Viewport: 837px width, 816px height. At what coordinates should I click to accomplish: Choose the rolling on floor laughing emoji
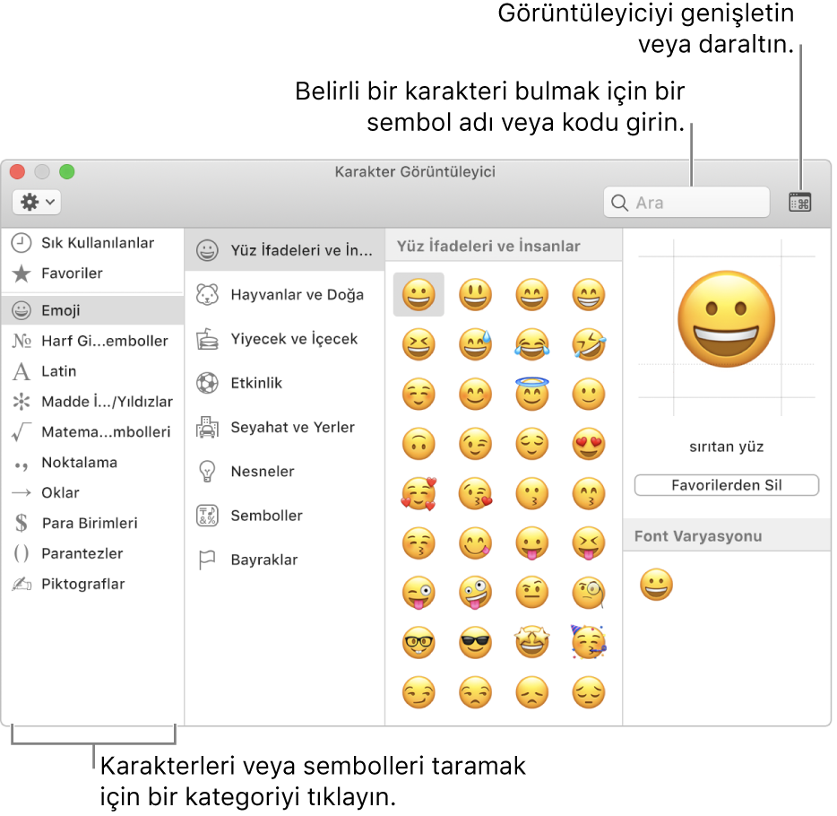click(589, 344)
